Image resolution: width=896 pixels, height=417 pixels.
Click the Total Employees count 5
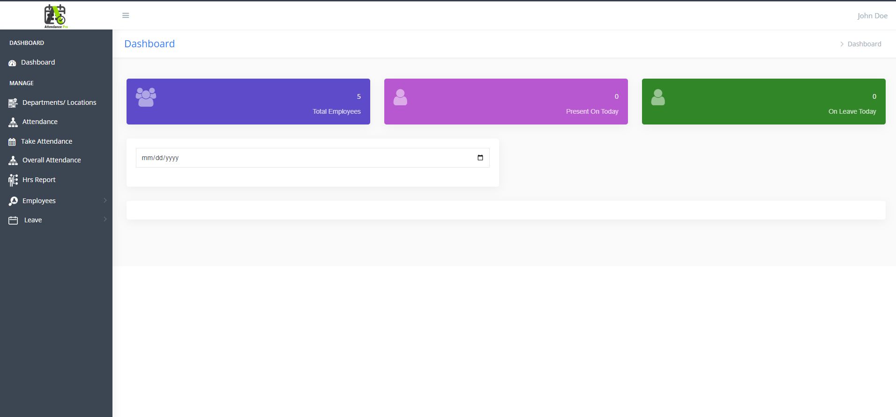coord(359,96)
